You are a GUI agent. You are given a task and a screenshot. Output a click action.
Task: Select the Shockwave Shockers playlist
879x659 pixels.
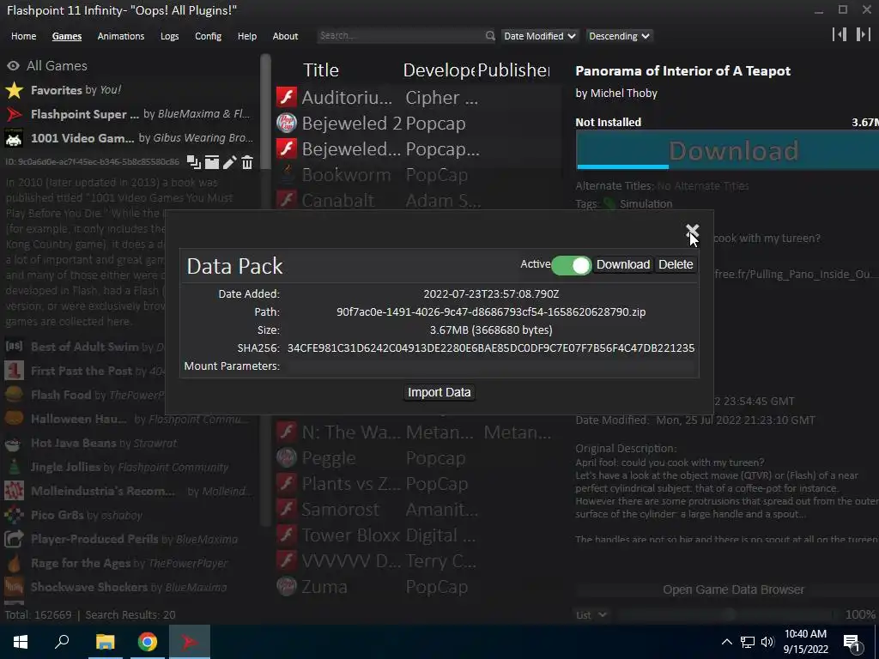tap(129, 587)
